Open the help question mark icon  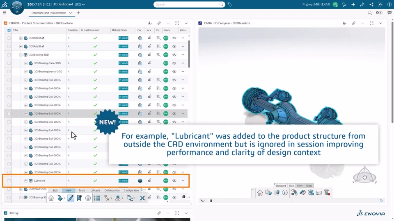[389, 5]
